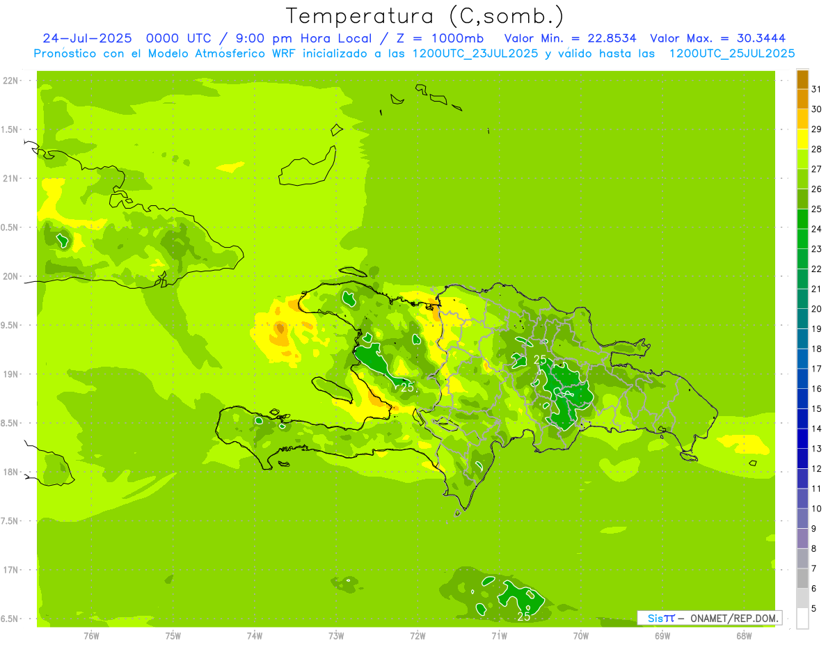Click the "76W" longitude label
Screen dimensions: 835x645
[91, 636]
